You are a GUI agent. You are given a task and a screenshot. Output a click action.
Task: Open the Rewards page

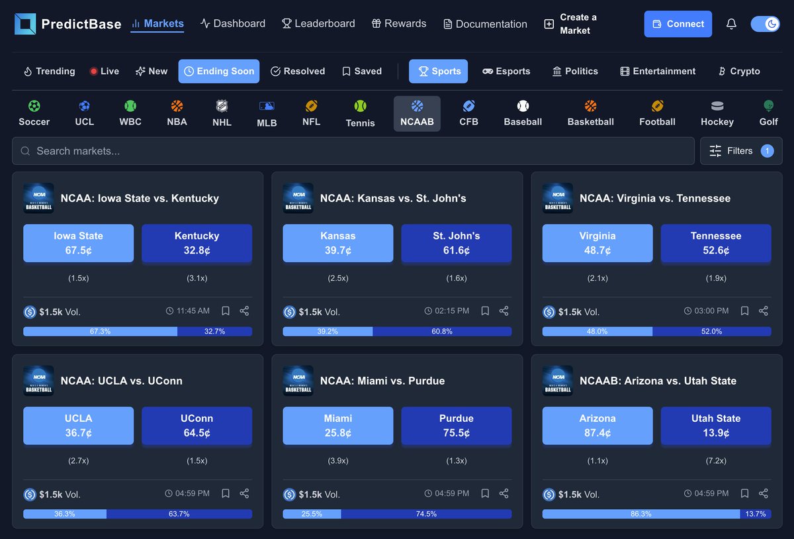coord(399,24)
